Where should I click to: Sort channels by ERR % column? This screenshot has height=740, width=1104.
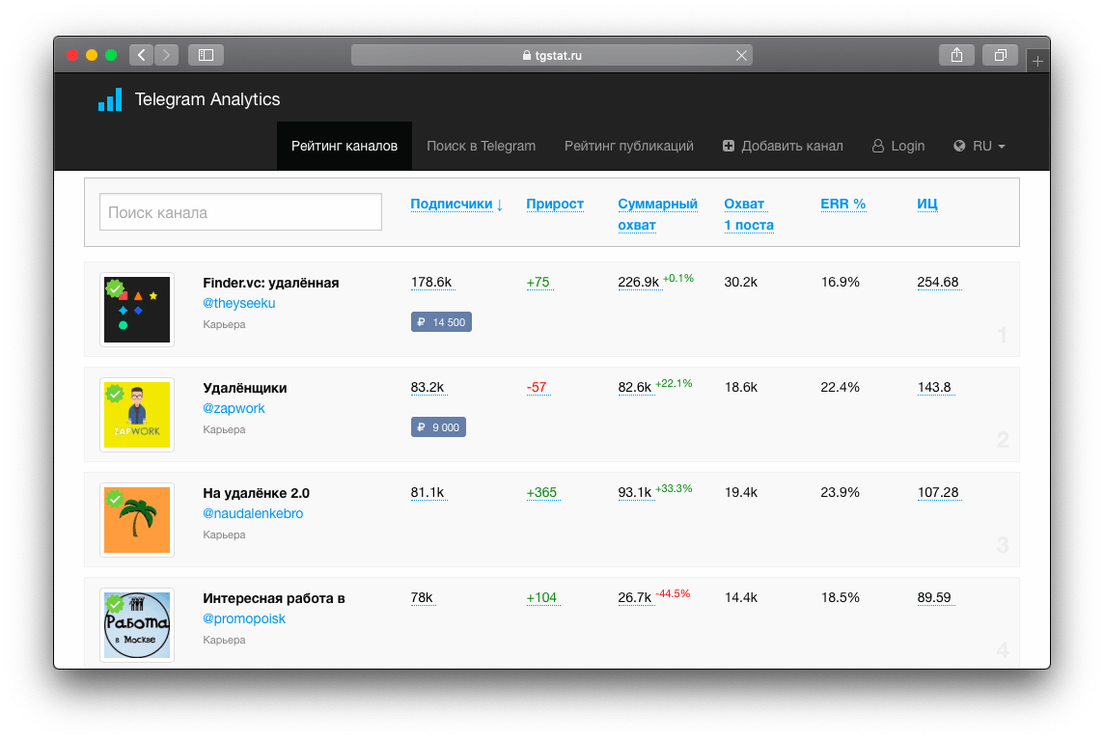[842, 204]
